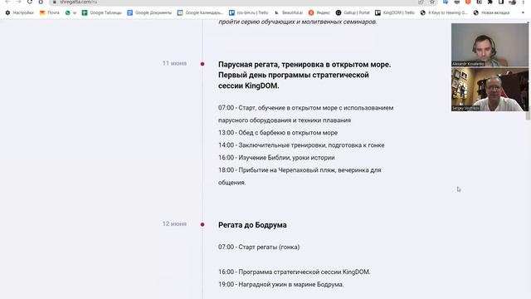Click the 12 июня timeline dot

[x=202, y=224]
